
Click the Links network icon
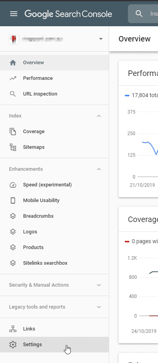(x=13, y=329)
